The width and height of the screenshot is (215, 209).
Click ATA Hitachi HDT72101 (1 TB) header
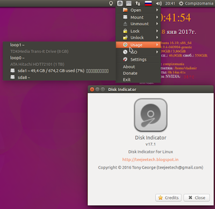point(37,64)
